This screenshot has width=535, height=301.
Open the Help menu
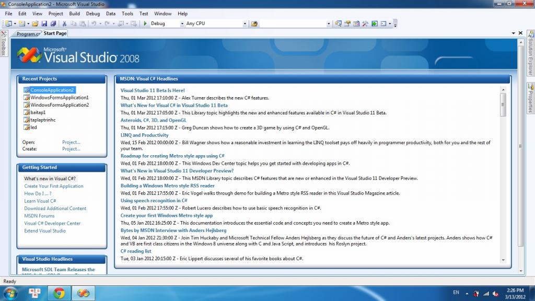[x=182, y=14]
